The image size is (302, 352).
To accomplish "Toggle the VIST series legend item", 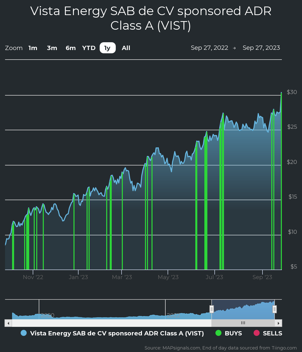I will coord(112,333).
